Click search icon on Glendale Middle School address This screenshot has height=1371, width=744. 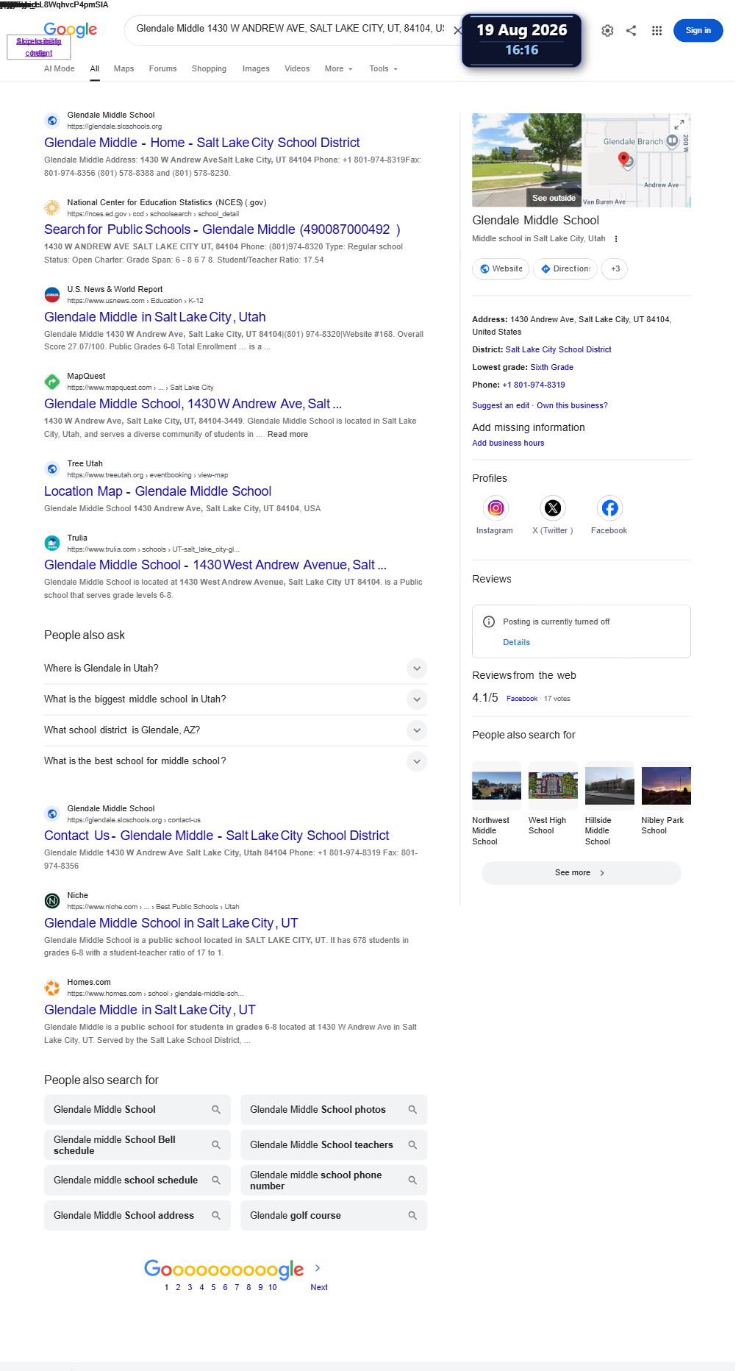click(x=216, y=1216)
